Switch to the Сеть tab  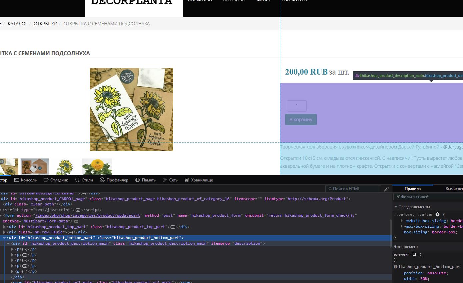[170, 180]
